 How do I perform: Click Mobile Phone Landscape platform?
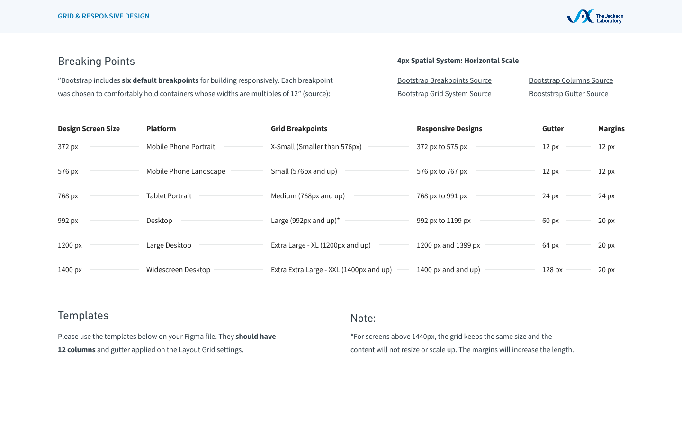point(186,171)
